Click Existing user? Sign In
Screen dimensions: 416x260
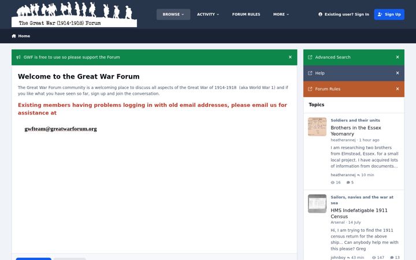coord(344,14)
